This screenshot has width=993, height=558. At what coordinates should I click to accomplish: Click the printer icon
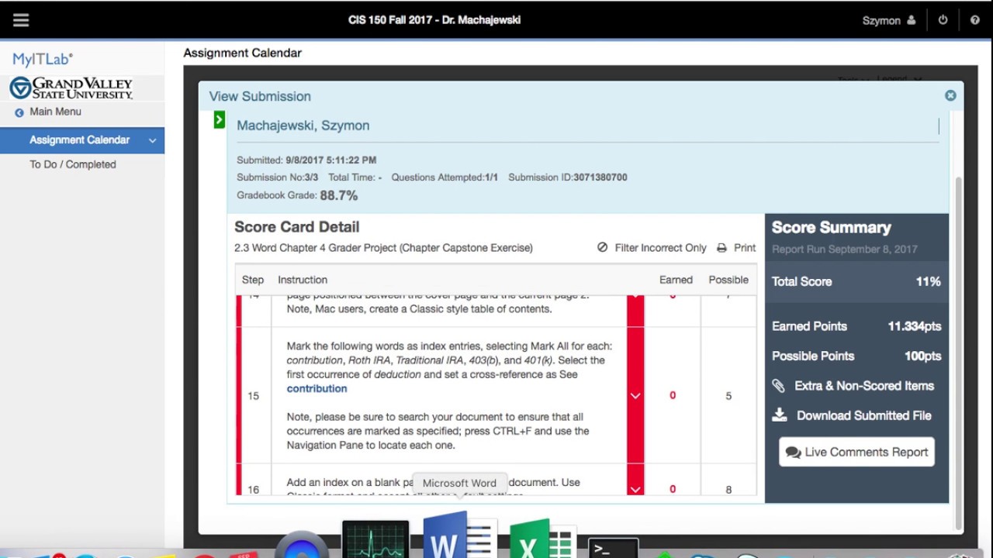721,248
